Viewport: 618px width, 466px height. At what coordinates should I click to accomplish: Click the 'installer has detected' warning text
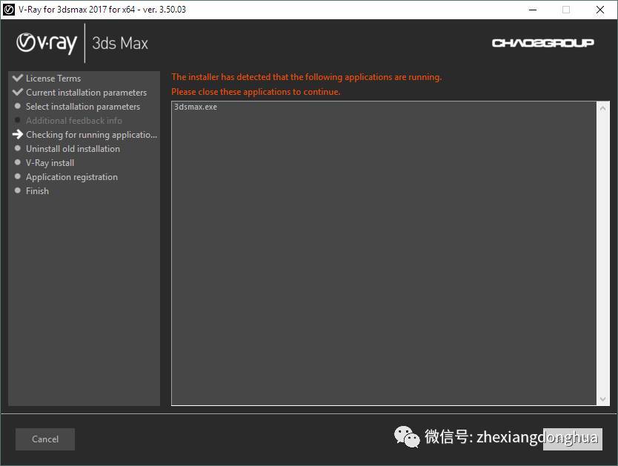(x=307, y=77)
